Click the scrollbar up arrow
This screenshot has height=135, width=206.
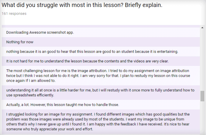(202, 28)
